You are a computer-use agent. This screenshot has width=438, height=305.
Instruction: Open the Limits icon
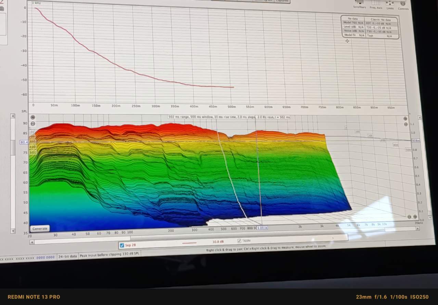point(390,5)
